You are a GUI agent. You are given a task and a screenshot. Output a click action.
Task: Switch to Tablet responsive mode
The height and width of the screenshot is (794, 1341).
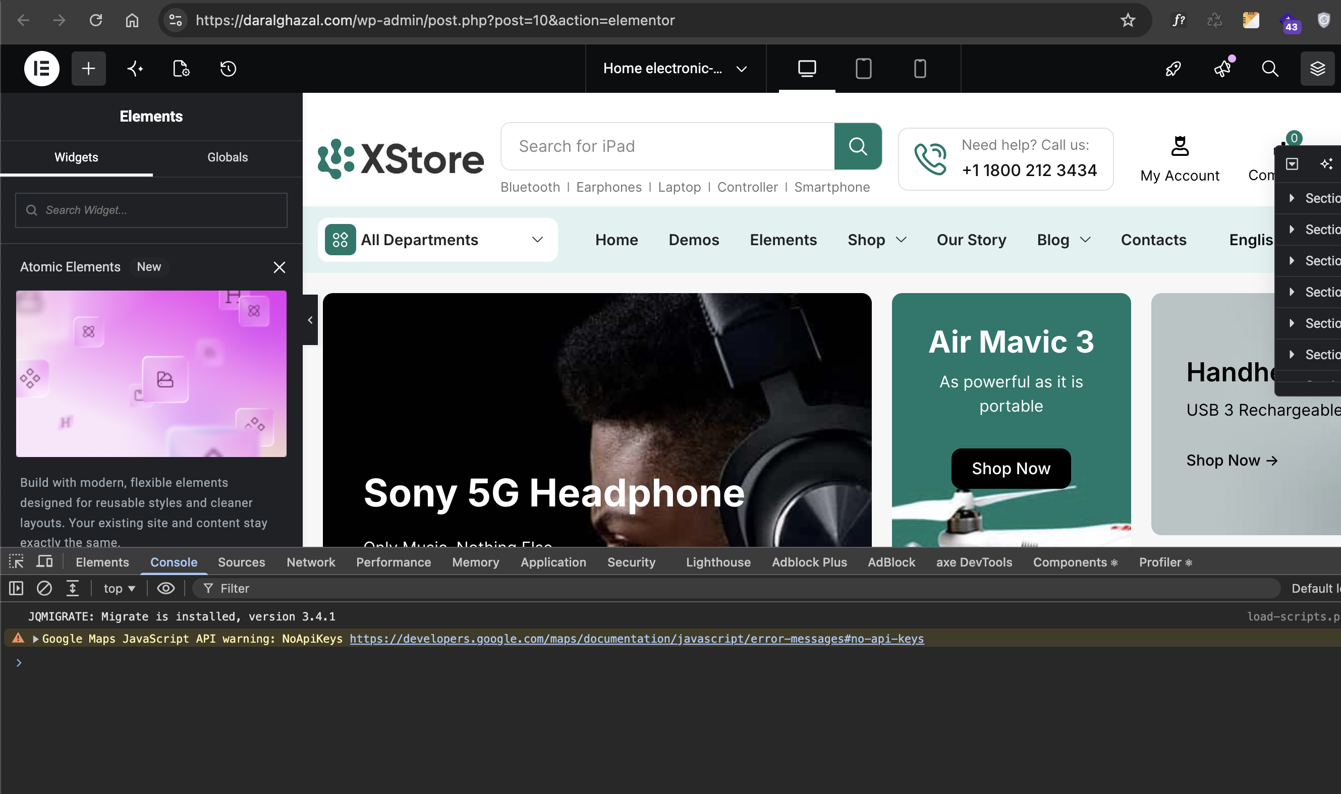click(864, 69)
